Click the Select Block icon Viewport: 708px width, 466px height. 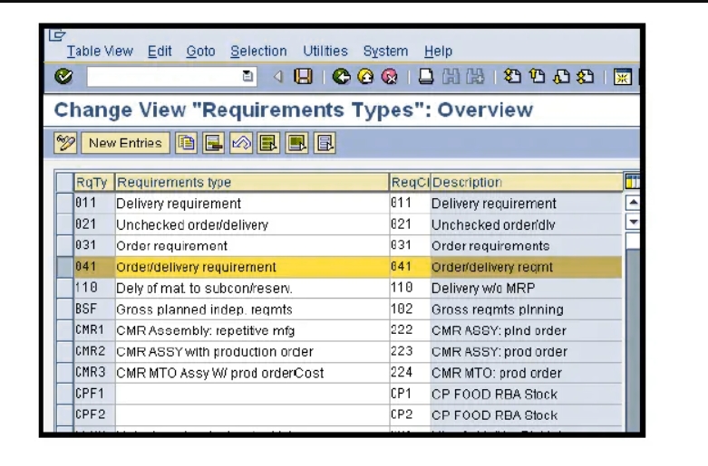296,143
